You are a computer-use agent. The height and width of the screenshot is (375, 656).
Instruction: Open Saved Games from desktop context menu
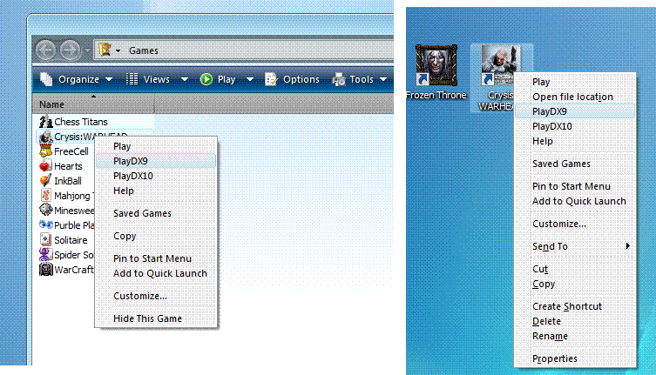575,164
